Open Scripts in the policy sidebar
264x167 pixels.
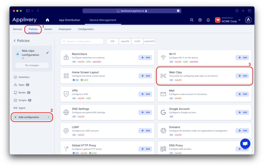pos(23,100)
